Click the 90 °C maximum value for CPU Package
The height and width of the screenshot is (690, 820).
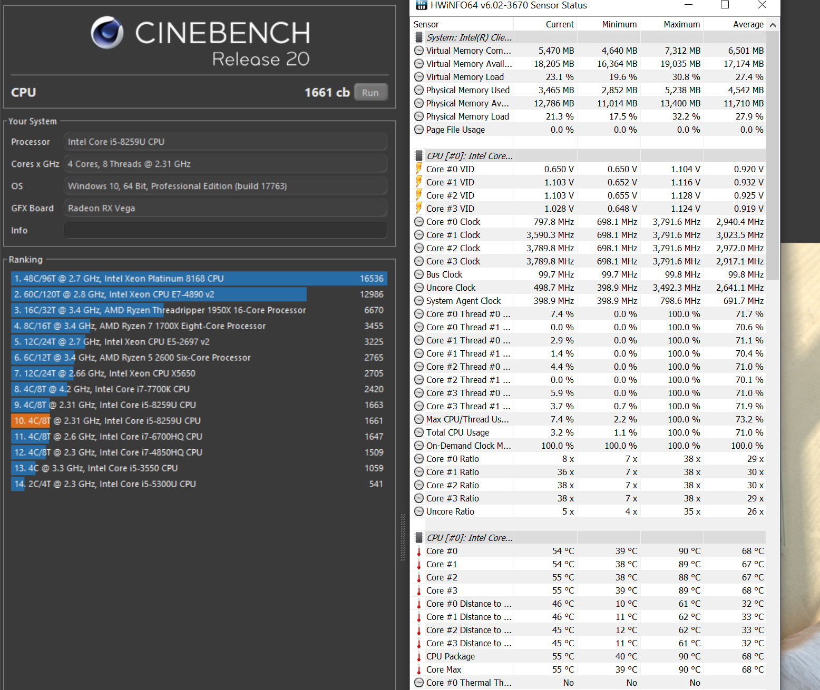coord(689,656)
